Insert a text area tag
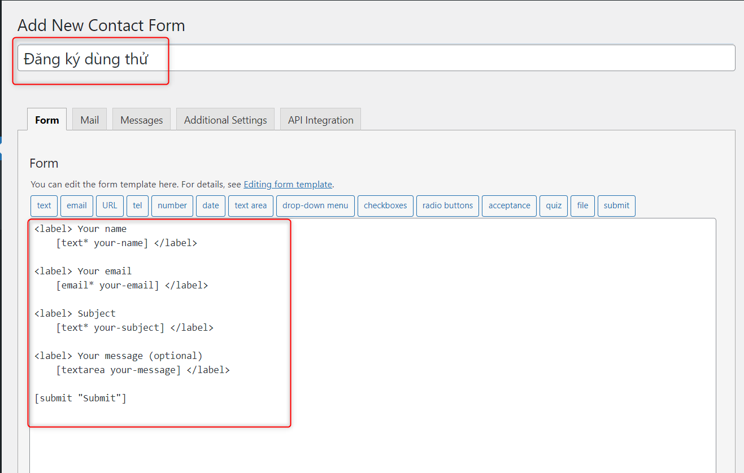744x473 pixels. point(250,205)
